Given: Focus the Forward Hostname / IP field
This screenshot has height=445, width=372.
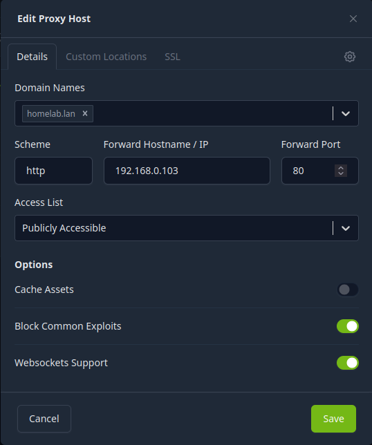Looking at the screenshot, I should 187,171.
